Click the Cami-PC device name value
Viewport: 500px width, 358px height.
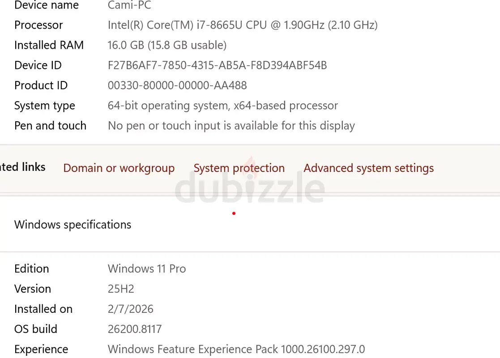click(x=129, y=5)
